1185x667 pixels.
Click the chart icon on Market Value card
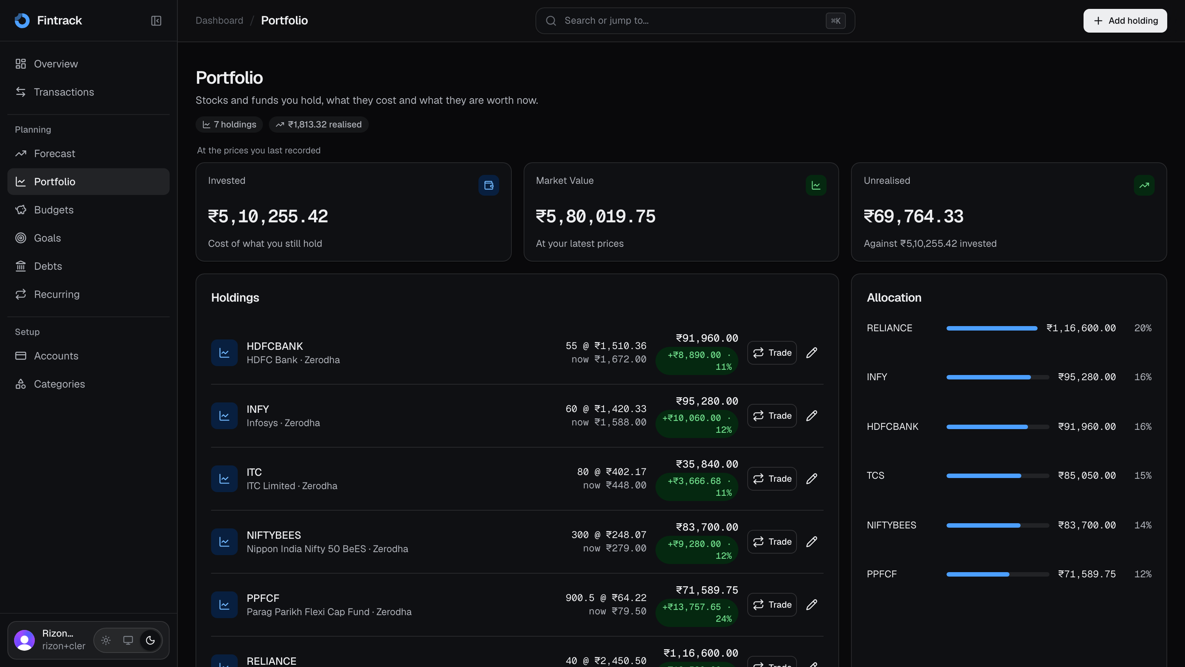(x=816, y=186)
